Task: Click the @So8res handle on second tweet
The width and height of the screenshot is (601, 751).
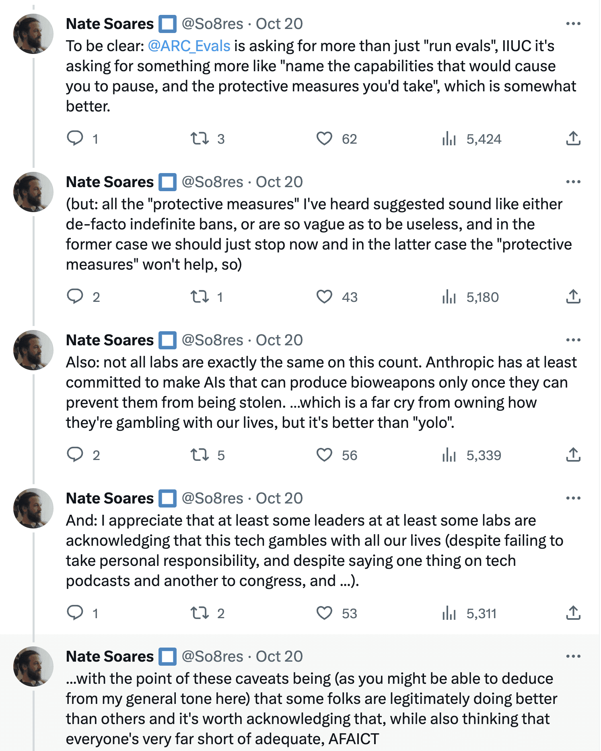Action: (x=212, y=182)
